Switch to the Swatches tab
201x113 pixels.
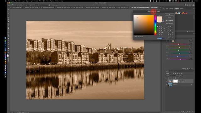click(171, 8)
